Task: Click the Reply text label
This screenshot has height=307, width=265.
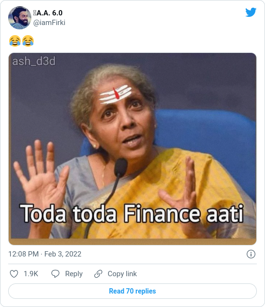Action: pyautogui.click(x=74, y=274)
